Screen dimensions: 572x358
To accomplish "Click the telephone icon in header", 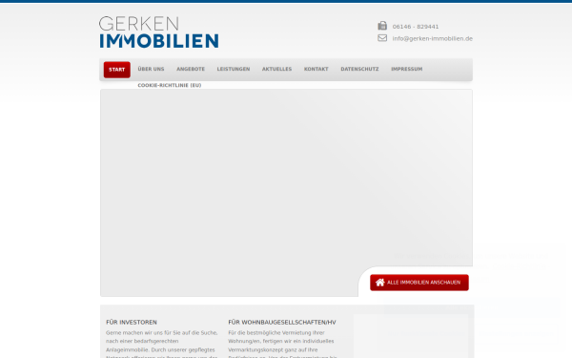I will (x=382, y=26).
